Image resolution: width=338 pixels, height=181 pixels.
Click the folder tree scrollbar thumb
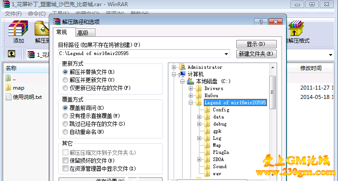tap(272, 92)
